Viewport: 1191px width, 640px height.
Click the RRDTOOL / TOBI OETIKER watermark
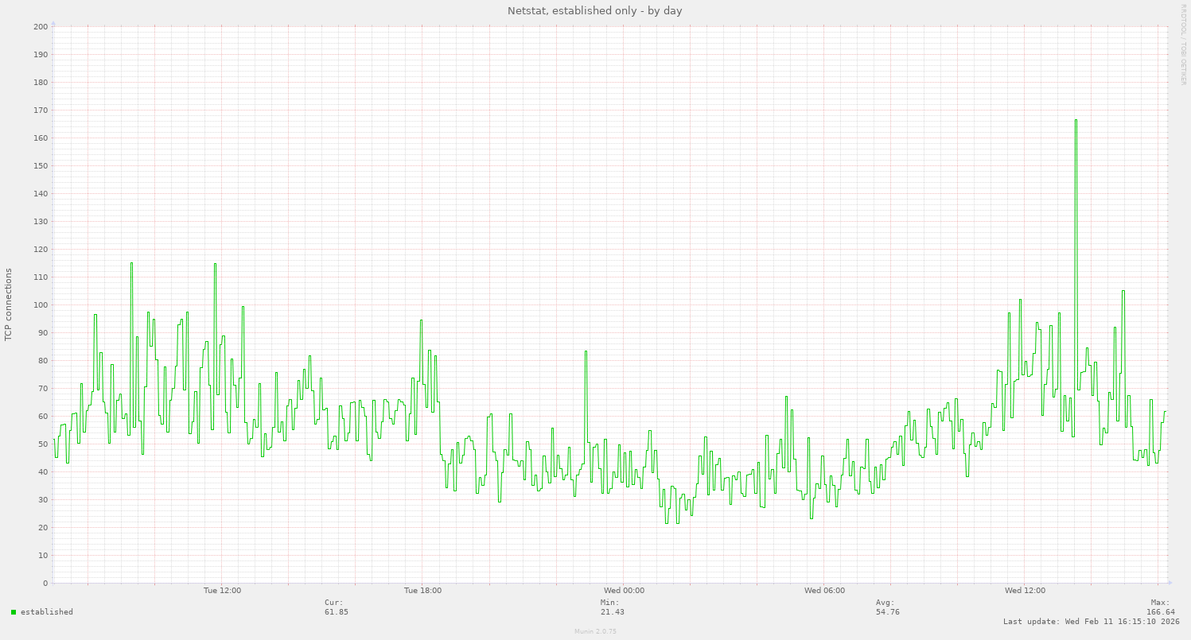pos(1183,44)
